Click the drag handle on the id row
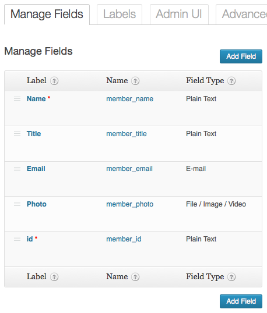 click(x=17, y=239)
